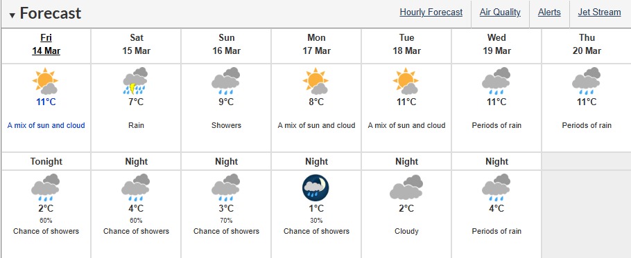The width and height of the screenshot is (631, 258).
Task: Click Wednesday's periods of rain icon
Action: [x=496, y=81]
